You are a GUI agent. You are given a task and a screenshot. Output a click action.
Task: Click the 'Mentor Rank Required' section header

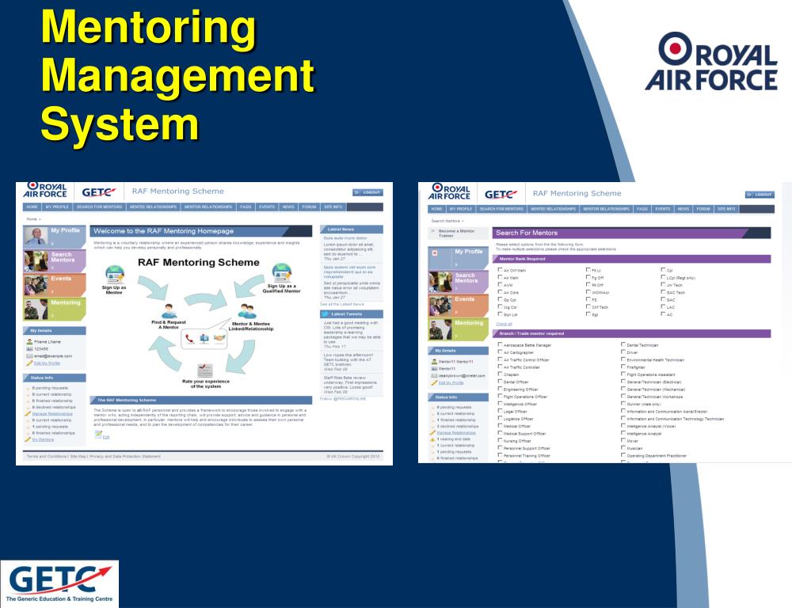(631, 259)
